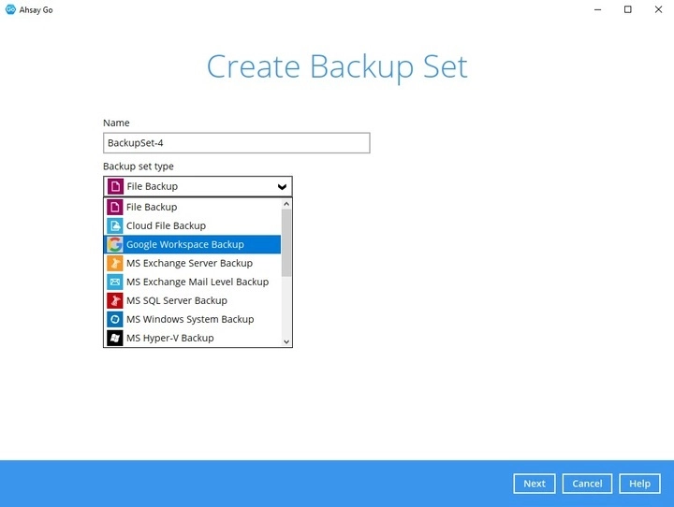Minimize the Ahsay Go window
This screenshot has height=507, width=674.
pyautogui.click(x=597, y=9)
